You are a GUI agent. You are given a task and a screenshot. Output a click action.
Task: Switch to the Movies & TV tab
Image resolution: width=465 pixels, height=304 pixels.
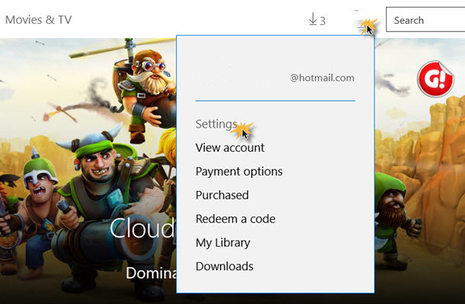tap(39, 20)
